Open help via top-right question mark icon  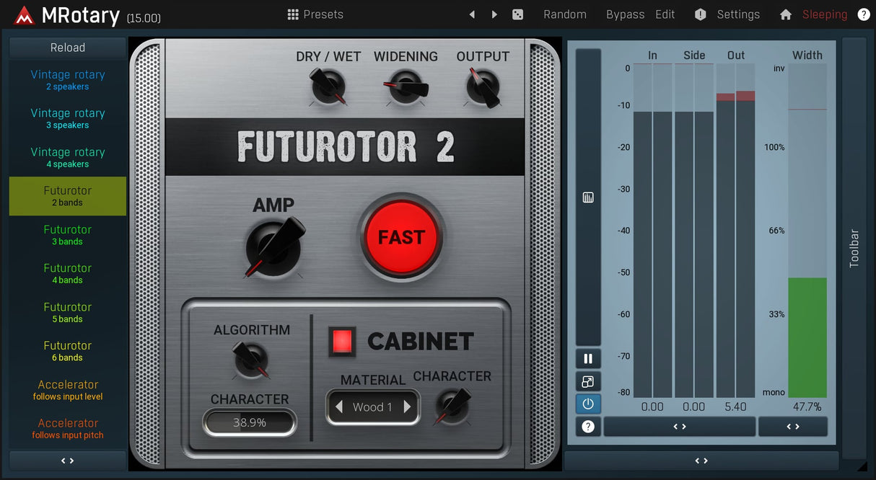(863, 14)
